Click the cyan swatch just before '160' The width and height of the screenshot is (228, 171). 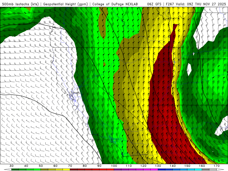point(198,169)
